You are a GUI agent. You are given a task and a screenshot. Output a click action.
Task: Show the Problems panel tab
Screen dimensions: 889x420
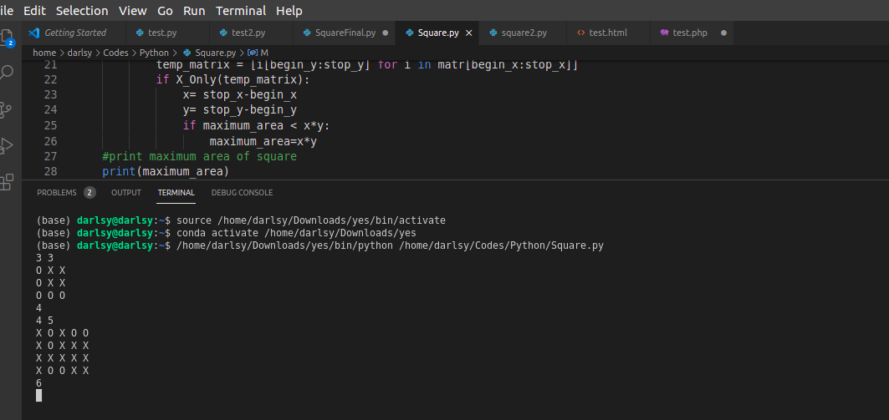click(x=56, y=192)
